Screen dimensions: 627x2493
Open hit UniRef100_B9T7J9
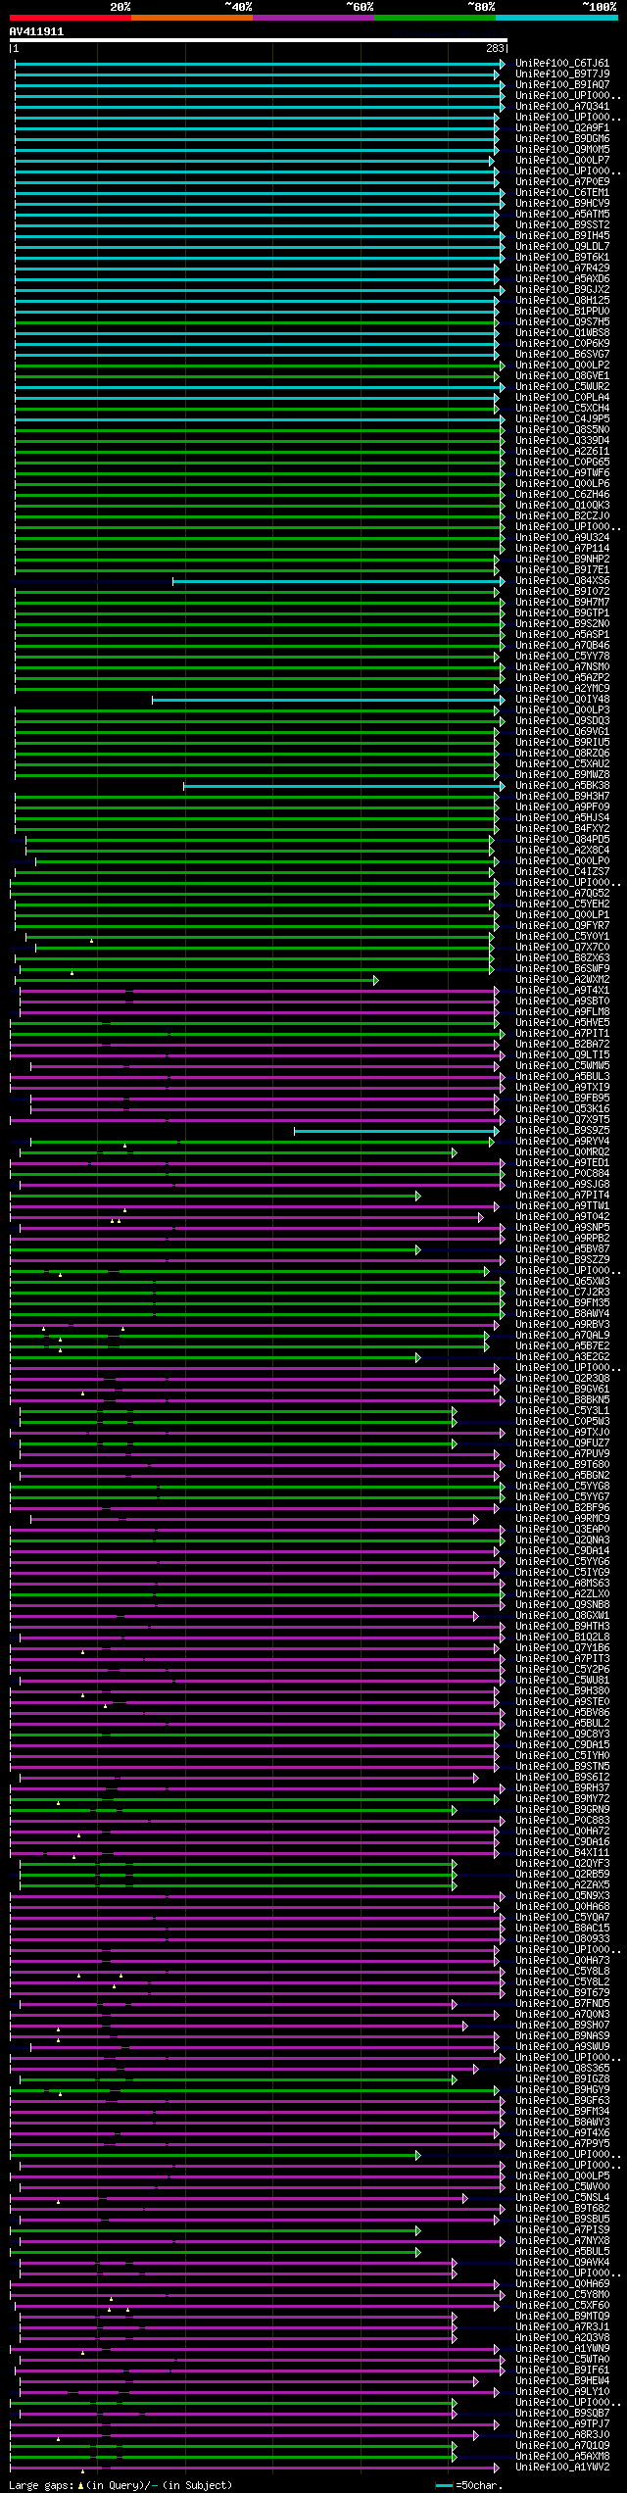(562, 74)
